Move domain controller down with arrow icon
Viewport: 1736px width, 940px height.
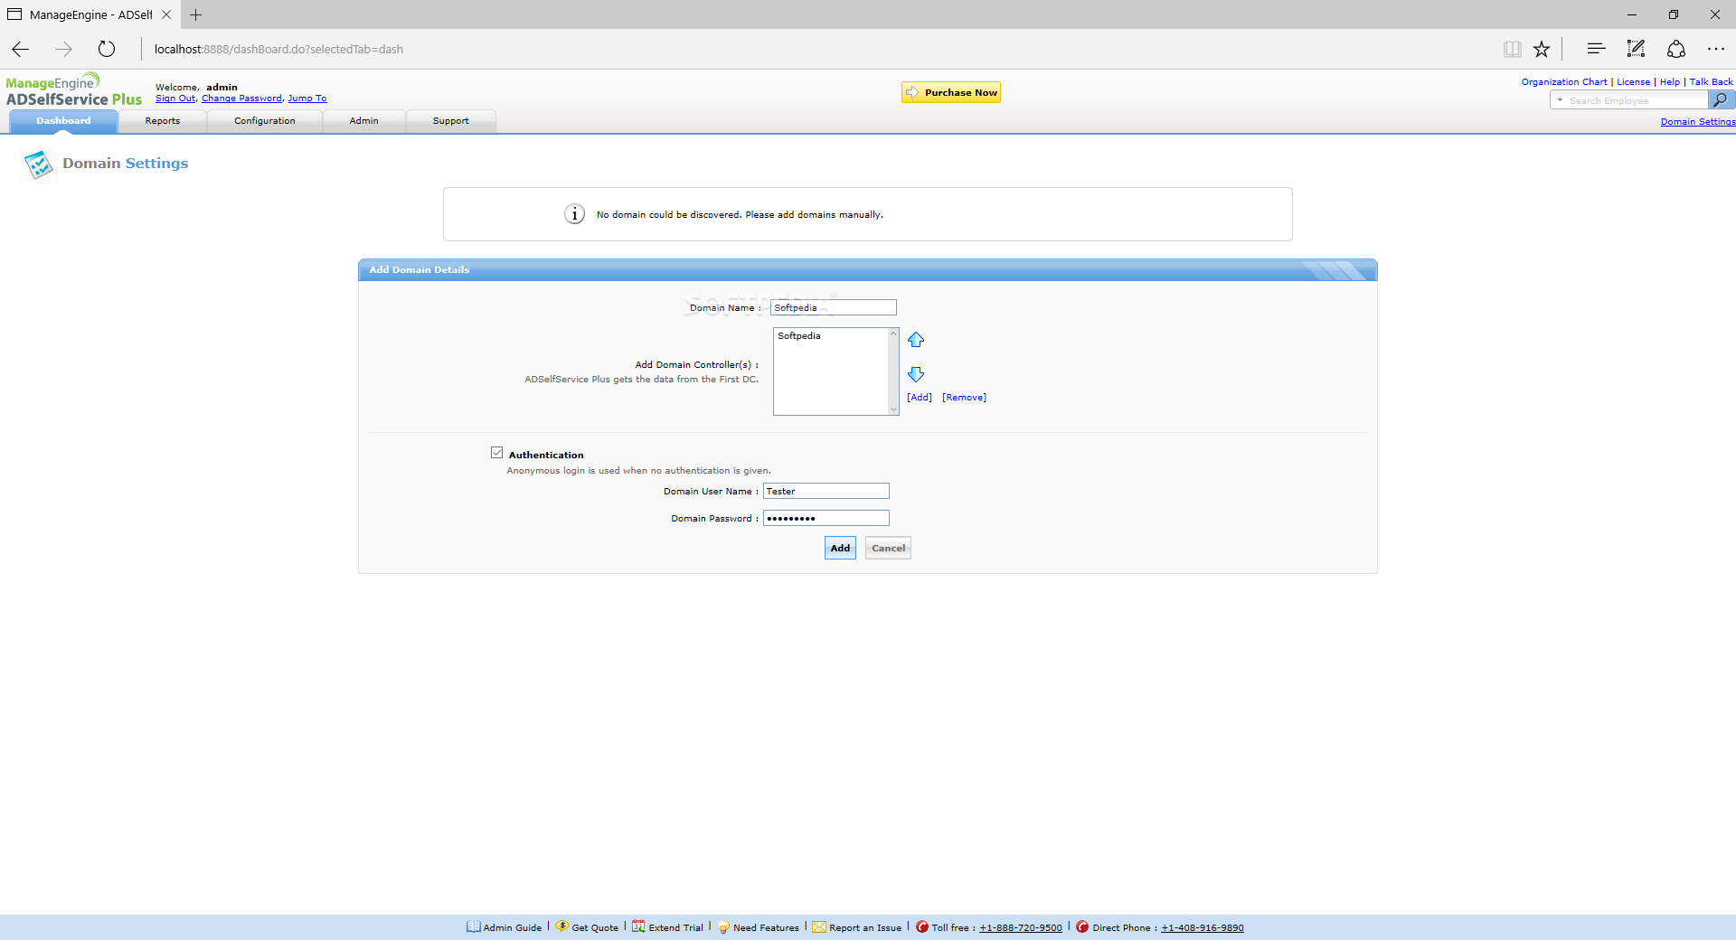[x=916, y=374]
